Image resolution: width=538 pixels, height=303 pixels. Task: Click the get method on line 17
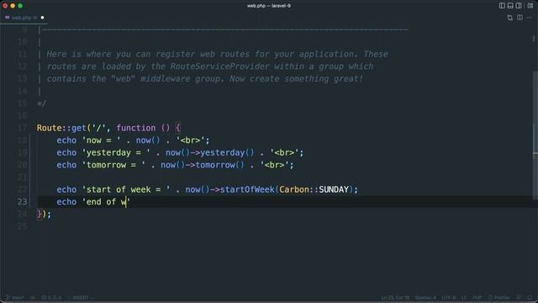point(78,128)
